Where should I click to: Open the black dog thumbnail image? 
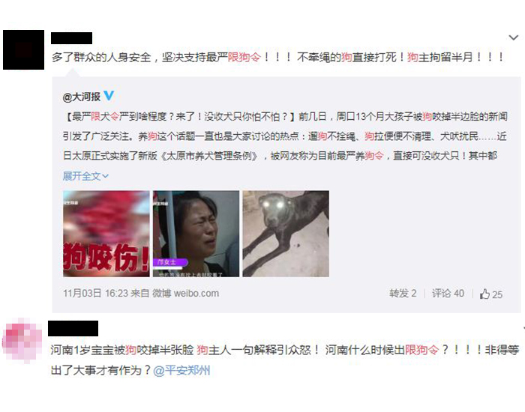[286, 234]
